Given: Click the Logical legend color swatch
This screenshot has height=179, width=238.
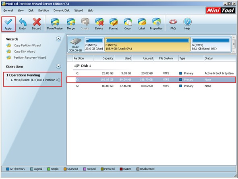Looking at the screenshot, I should (31, 169).
